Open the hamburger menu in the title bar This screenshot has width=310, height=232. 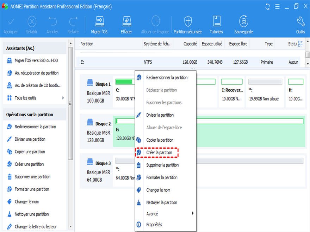click(x=277, y=7)
